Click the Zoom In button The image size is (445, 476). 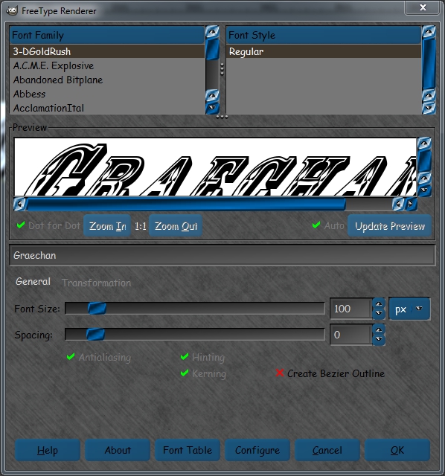coord(107,226)
